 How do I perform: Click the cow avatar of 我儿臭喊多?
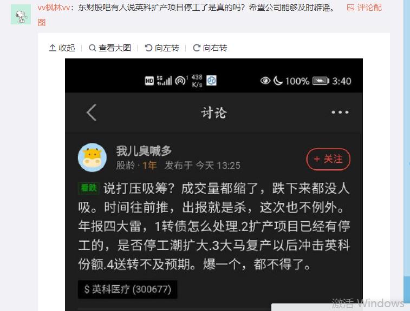tap(92, 157)
